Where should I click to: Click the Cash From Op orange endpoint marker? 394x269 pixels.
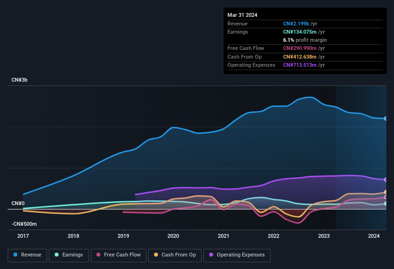386,192
